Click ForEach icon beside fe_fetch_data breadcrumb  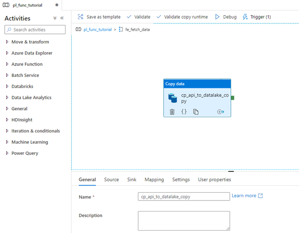(121, 29)
